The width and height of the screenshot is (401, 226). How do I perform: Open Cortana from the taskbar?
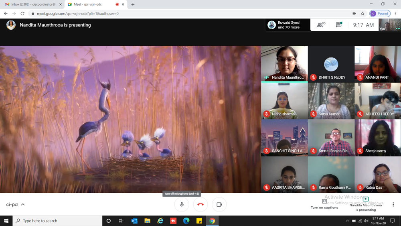(x=108, y=221)
